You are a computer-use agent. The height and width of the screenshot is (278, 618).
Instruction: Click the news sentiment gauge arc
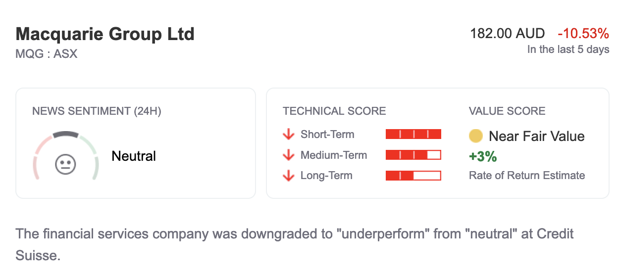tap(65, 134)
